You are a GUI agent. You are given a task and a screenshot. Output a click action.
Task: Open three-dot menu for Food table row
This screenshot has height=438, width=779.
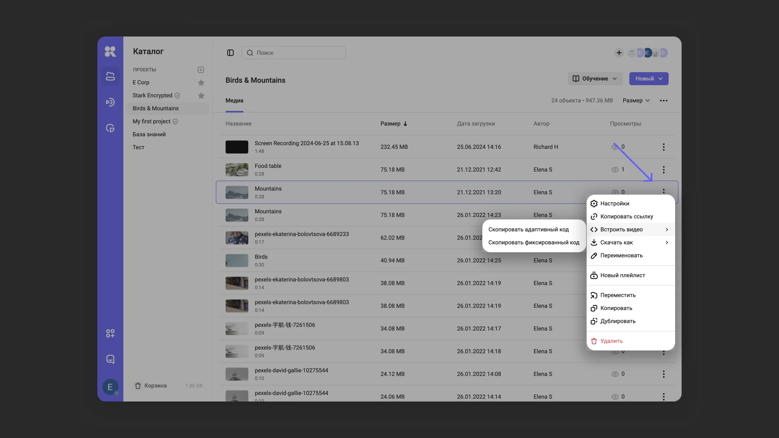[x=664, y=170]
